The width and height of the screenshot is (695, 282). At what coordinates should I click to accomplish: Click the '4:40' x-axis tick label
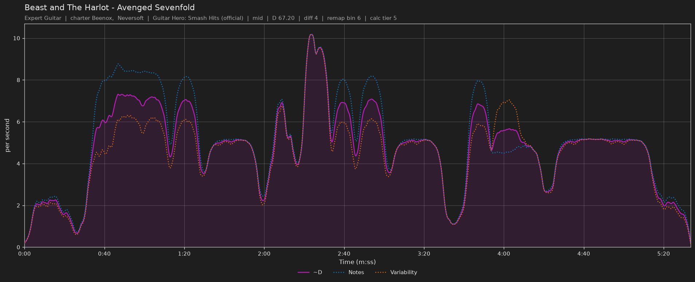click(584, 254)
